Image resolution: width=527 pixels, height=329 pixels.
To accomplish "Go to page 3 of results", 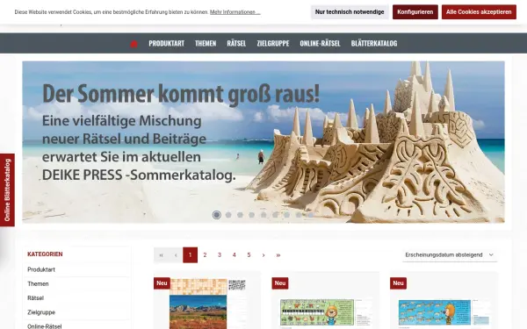I will coord(220,255).
